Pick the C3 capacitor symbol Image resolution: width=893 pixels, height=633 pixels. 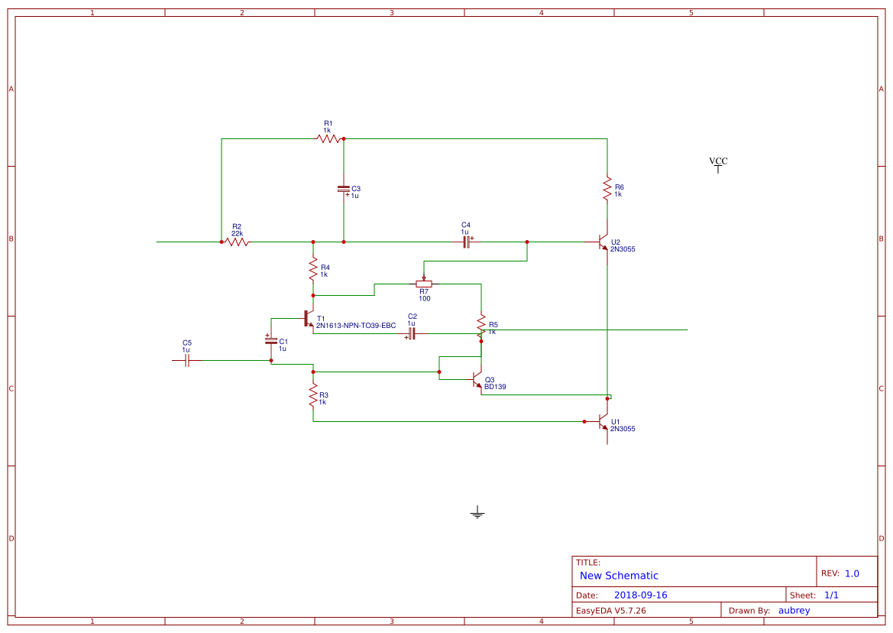pos(344,189)
